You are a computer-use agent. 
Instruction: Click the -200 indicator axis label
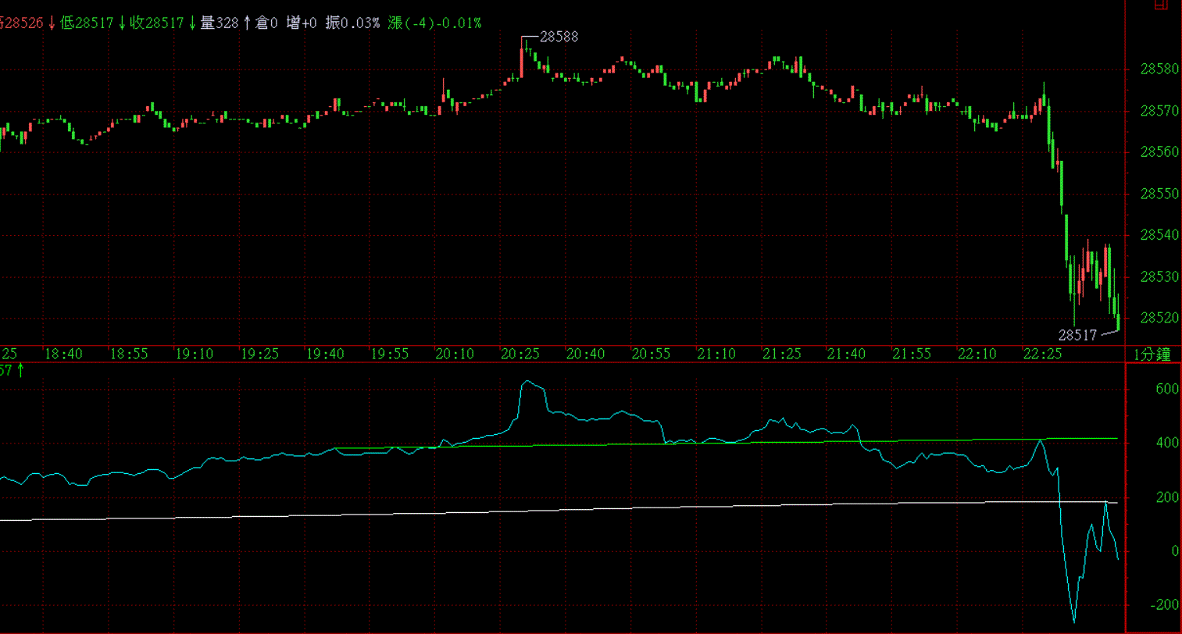point(1165,605)
